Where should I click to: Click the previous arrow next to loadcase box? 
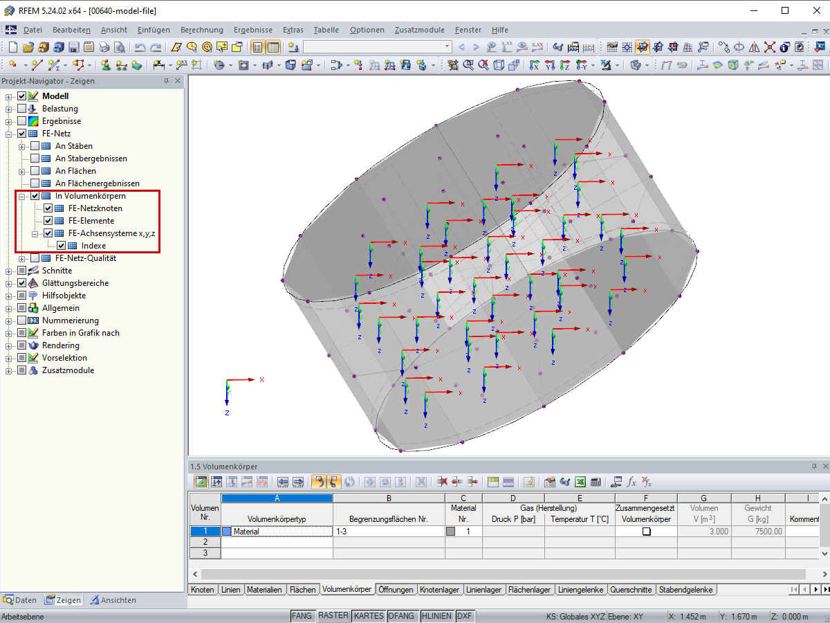[x=461, y=47]
